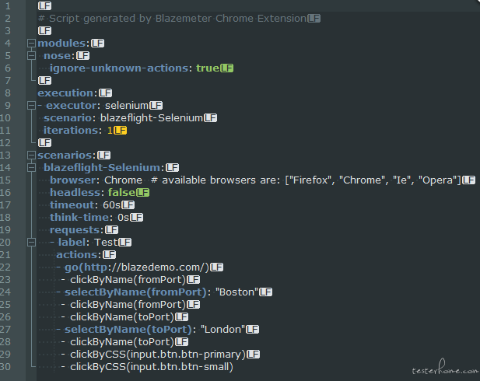Click the "London" string value
The width and height of the screenshot is (480, 381).
point(222,330)
